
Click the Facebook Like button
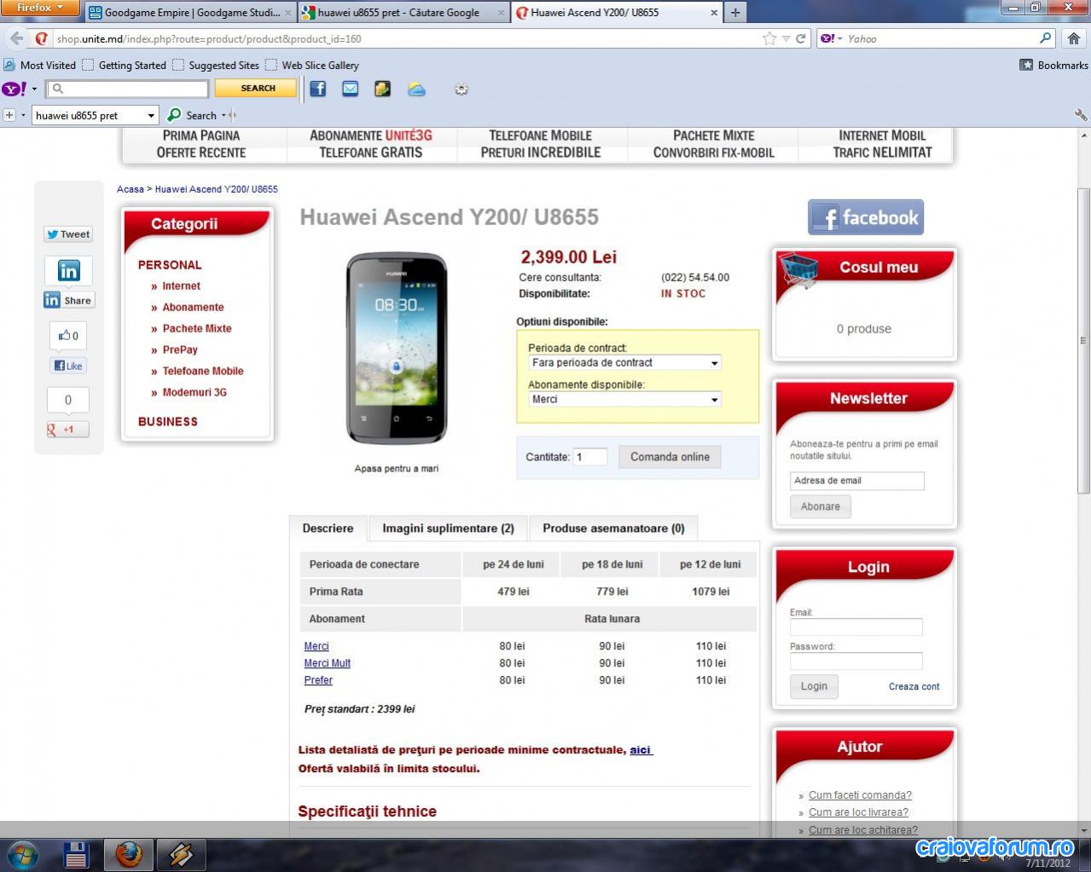tap(68, 366)
